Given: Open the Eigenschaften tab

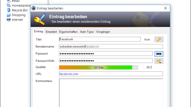Looking at the screenshot, I should 68,32.
